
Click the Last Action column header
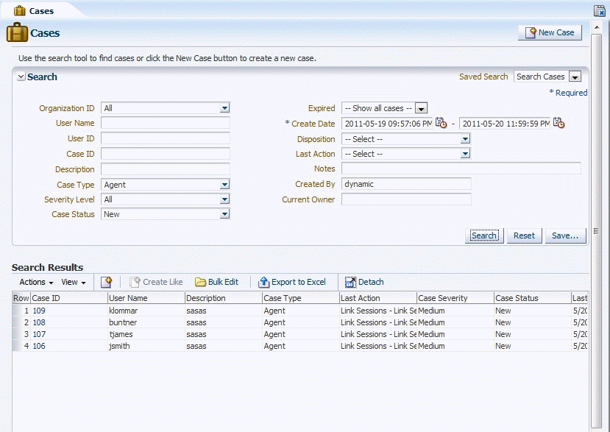[x=377, y=298]
